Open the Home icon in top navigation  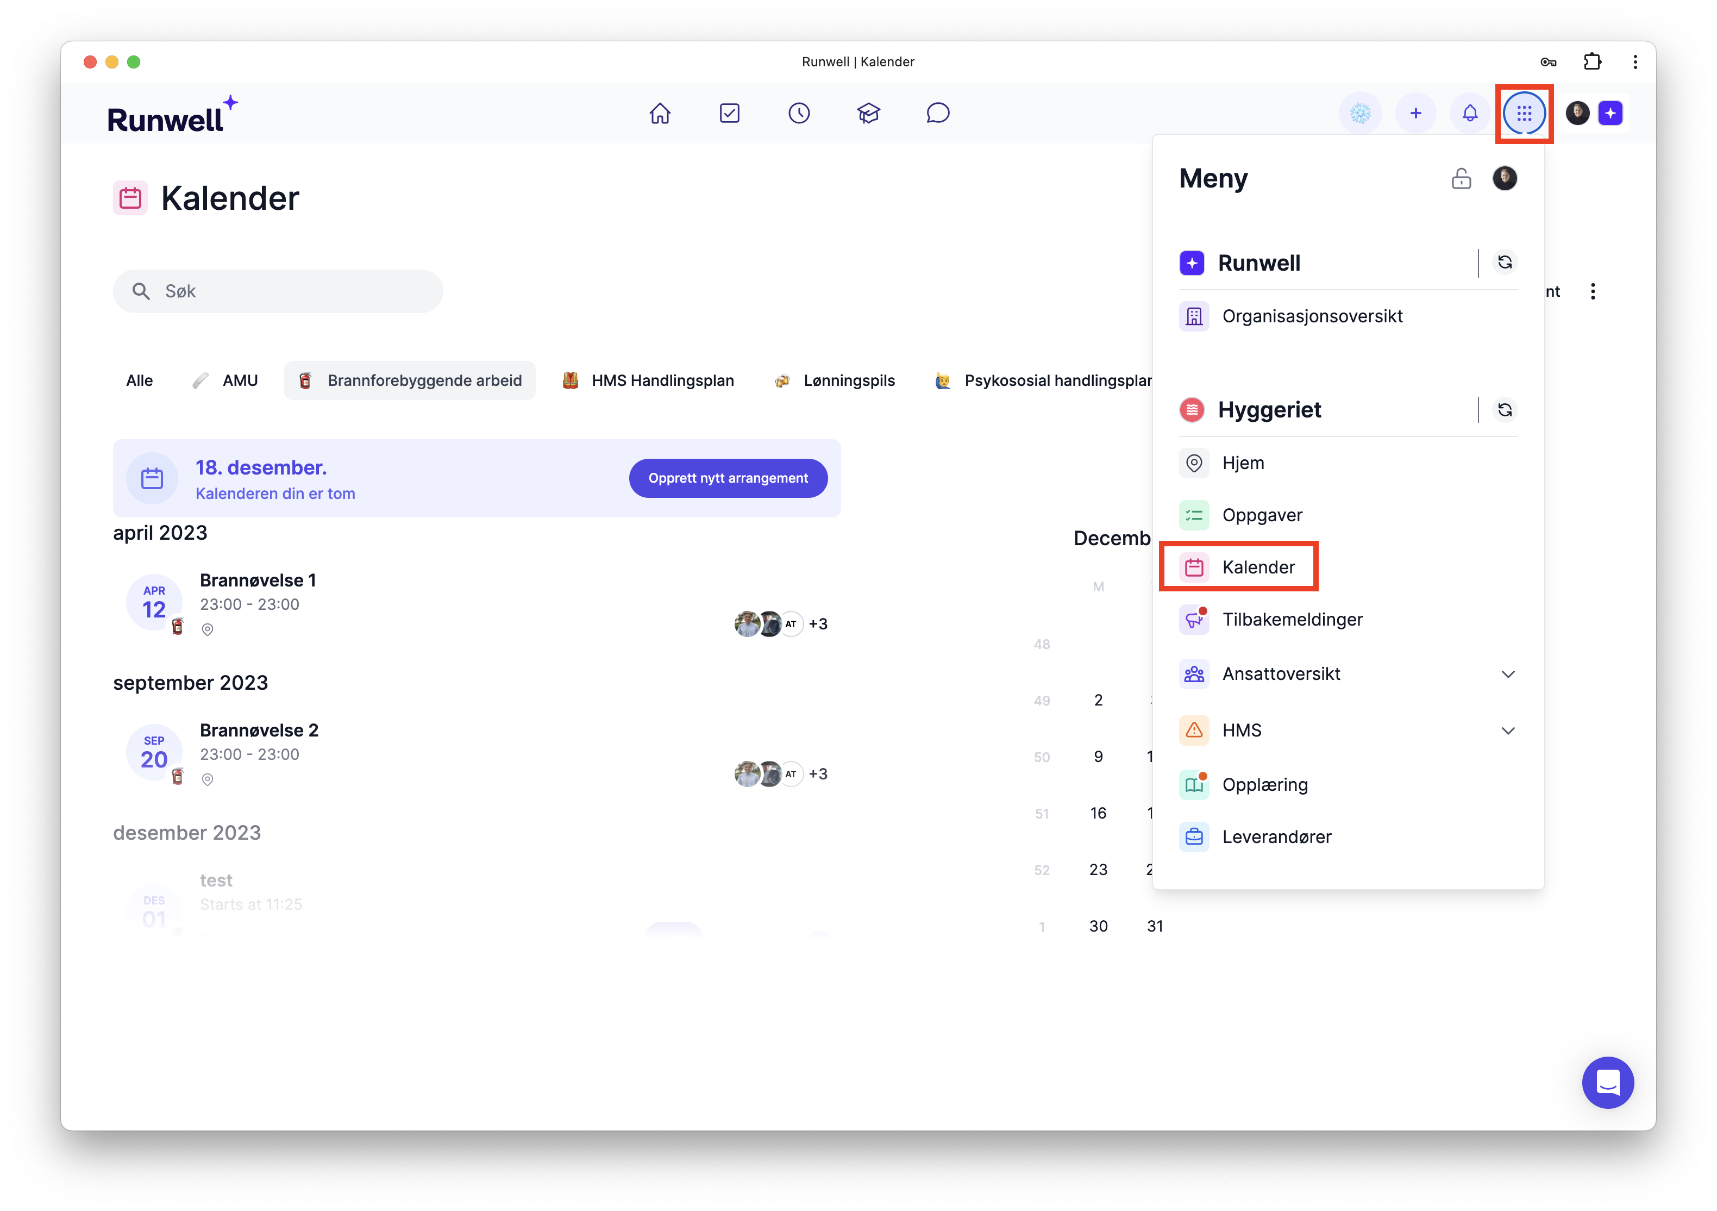[660, 114]
